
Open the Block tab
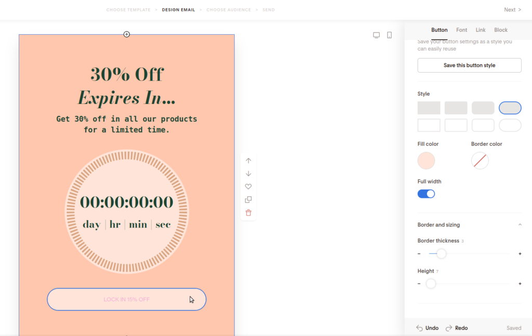(501, 30)
